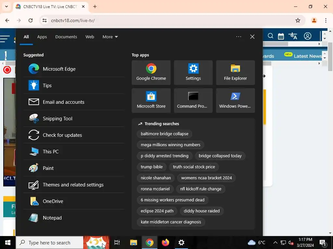Focus the 'Type here to search' box
Screen dimensions: 333x249
pyautogui.click(x=49, y=243)
